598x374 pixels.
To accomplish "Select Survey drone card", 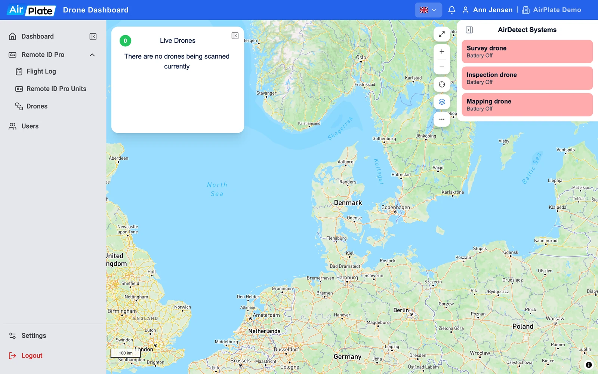I will tap(527, 52).
